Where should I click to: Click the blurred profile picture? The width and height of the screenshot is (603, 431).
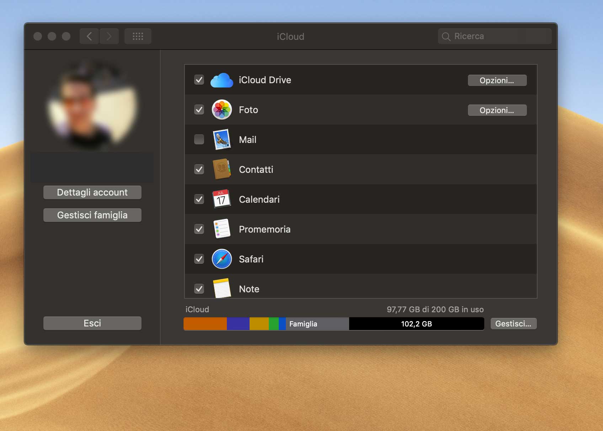click(x=92, y=105)
